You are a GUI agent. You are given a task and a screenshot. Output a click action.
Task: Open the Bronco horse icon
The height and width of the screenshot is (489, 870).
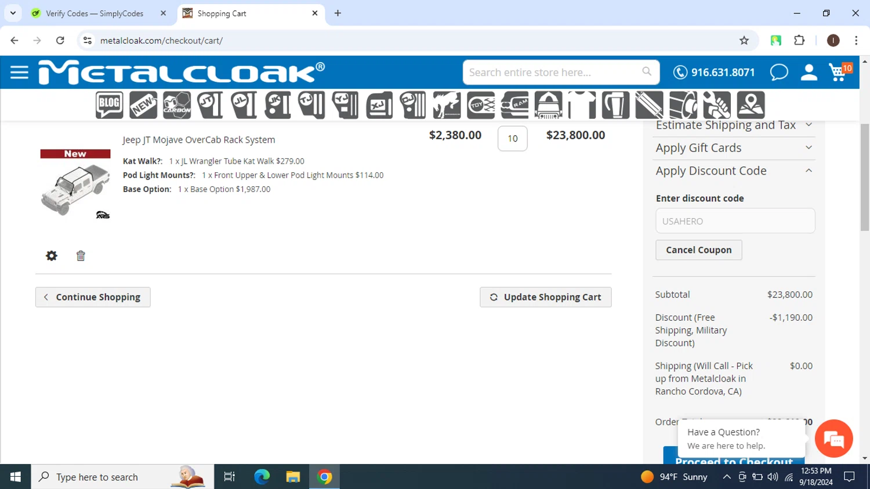coord(447,105)
